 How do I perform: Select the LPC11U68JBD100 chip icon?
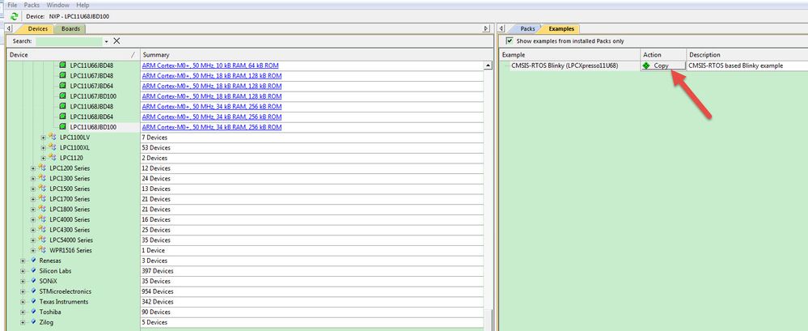tap(63, 127)
